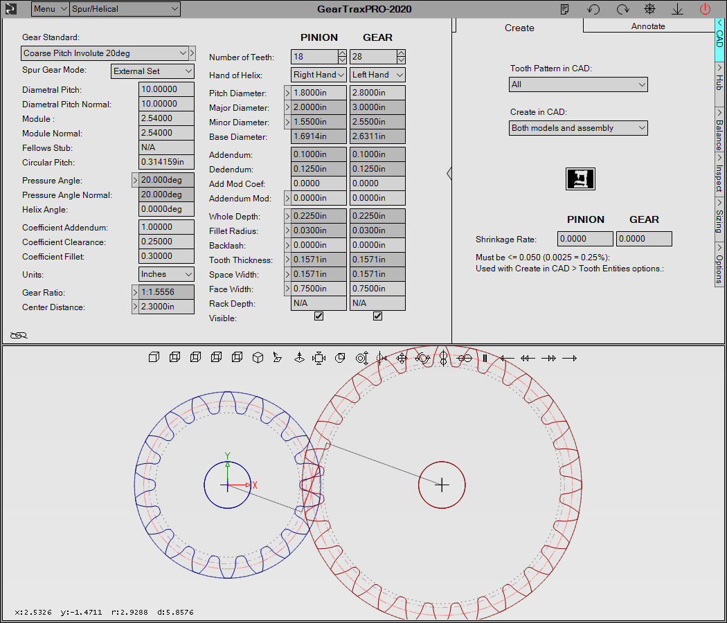The image size is (727, 623).
Task: Click arrow beside Backlash field
Action: (287, 245)
